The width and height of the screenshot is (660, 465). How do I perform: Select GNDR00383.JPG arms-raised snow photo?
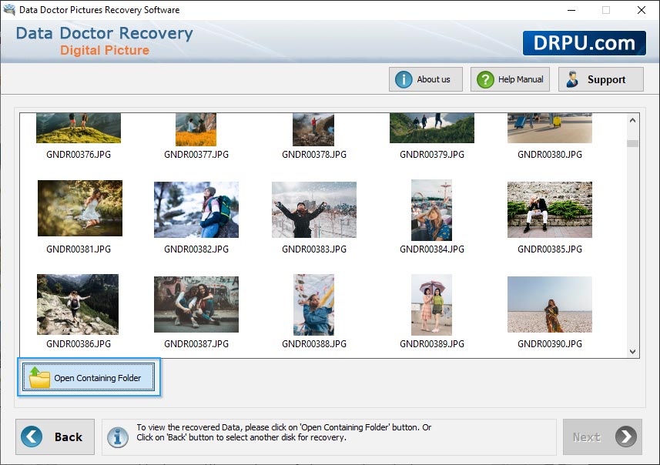click(314, 209)
